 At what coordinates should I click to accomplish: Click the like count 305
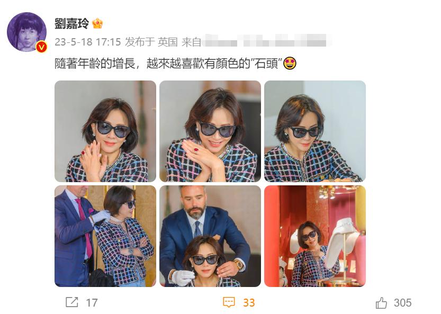402,303
